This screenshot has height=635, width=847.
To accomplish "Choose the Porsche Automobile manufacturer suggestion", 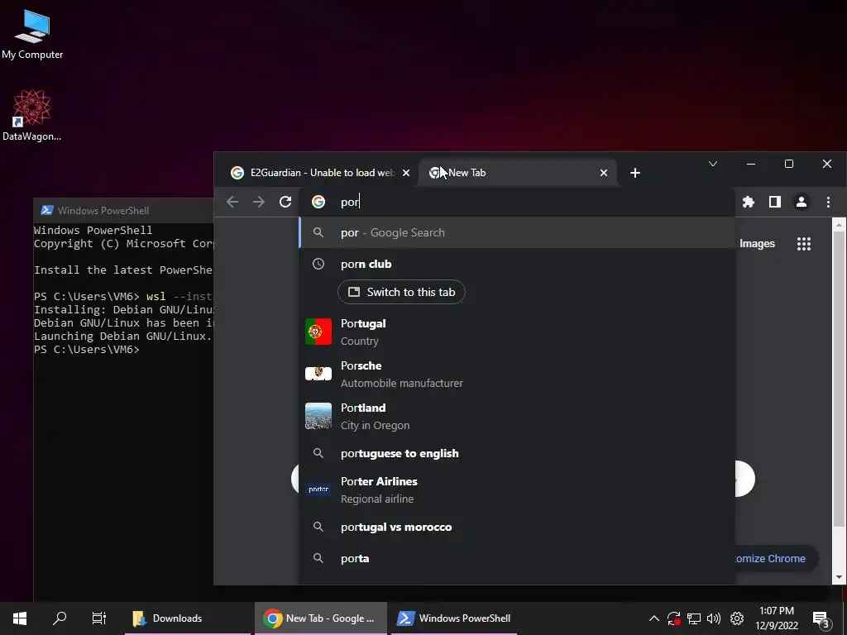I will click(517, 375).
